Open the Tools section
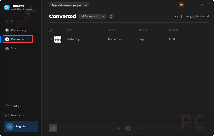This screenshot has height=136, width=214. (x=12, y=48)
